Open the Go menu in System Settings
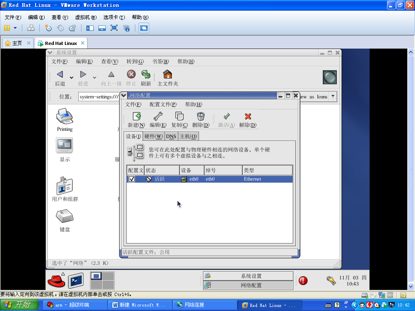415x311 pixels. pyautogui.click(x=135, y=62)
